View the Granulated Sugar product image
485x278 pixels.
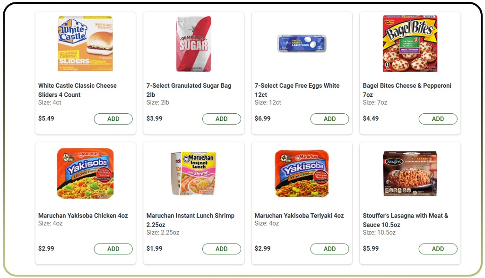tap(193, 44)
